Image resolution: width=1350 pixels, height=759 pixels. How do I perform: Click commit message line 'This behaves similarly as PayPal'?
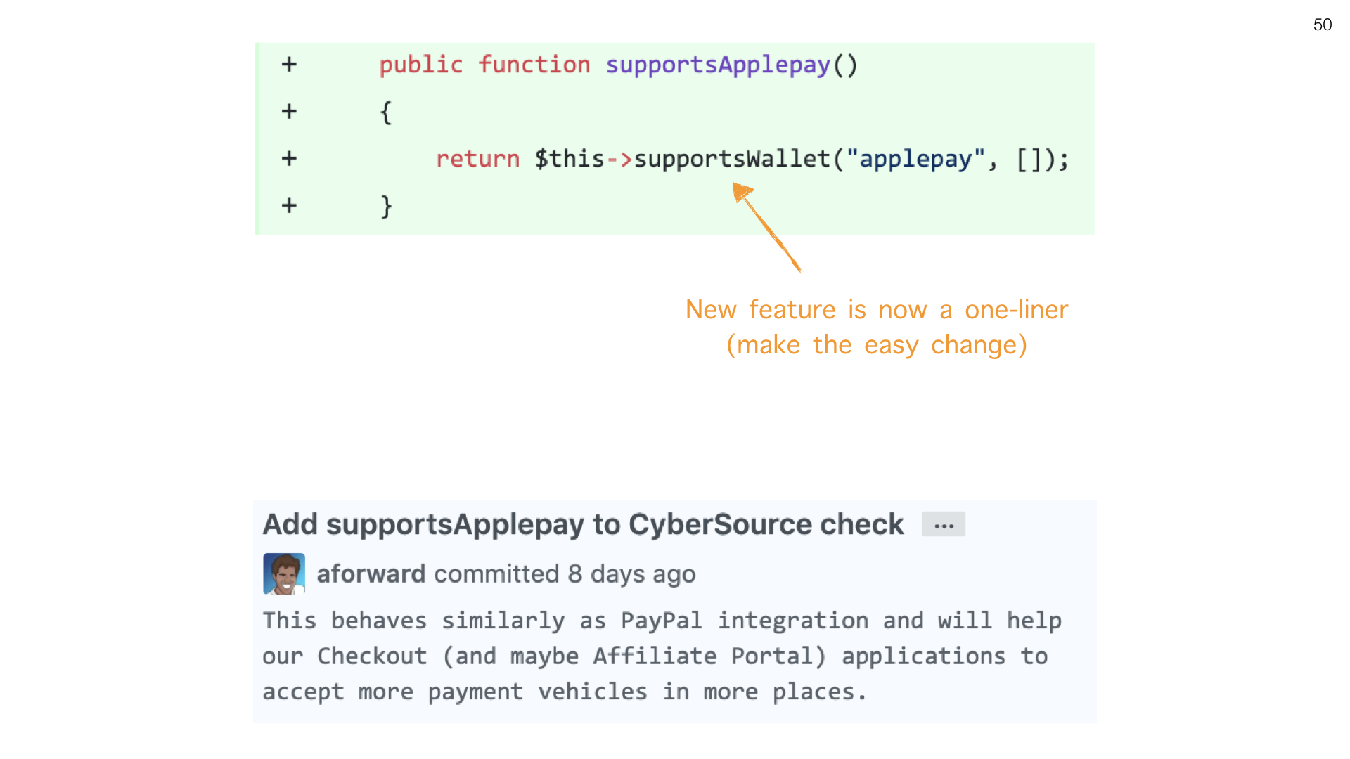pos(662,621)
